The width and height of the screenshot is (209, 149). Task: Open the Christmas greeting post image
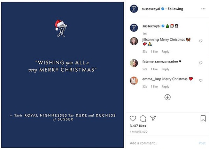pos(62,74)
